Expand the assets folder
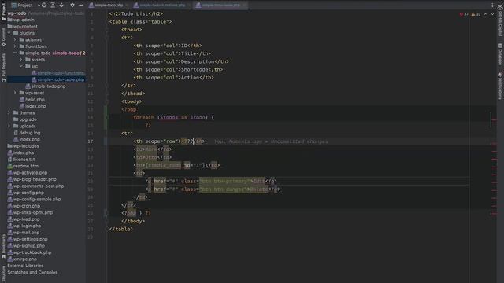Screen dimensions: 504x283 [x=21, y=60]
